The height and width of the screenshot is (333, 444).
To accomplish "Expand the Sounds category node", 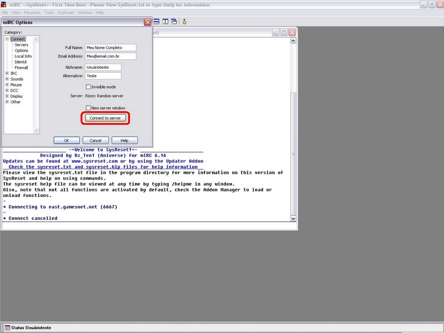I will [x=7, y=79].
